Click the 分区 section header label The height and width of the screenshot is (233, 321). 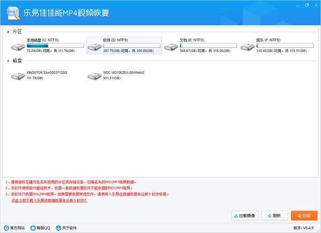17,32
